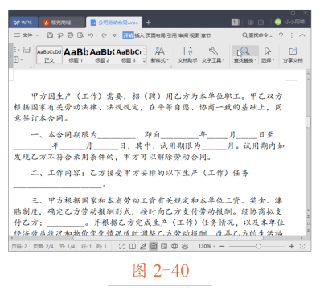Open the 查找替换 find and replace tool

pyautogui.click(x=245, y=55)
